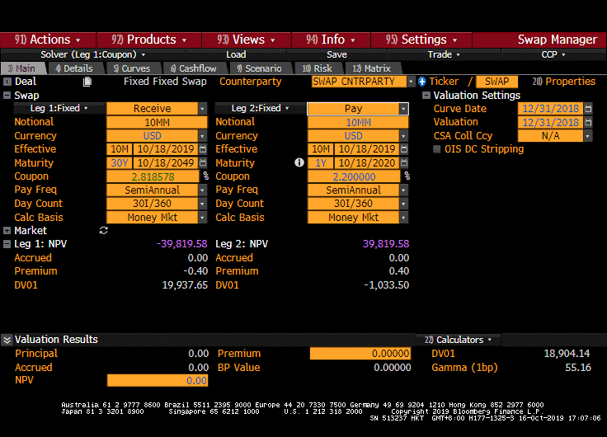607x437 pixels.
Task: Click the info icon beside Leg 2 Maturity
Action: pyautogui.click(x=299, y=162)
